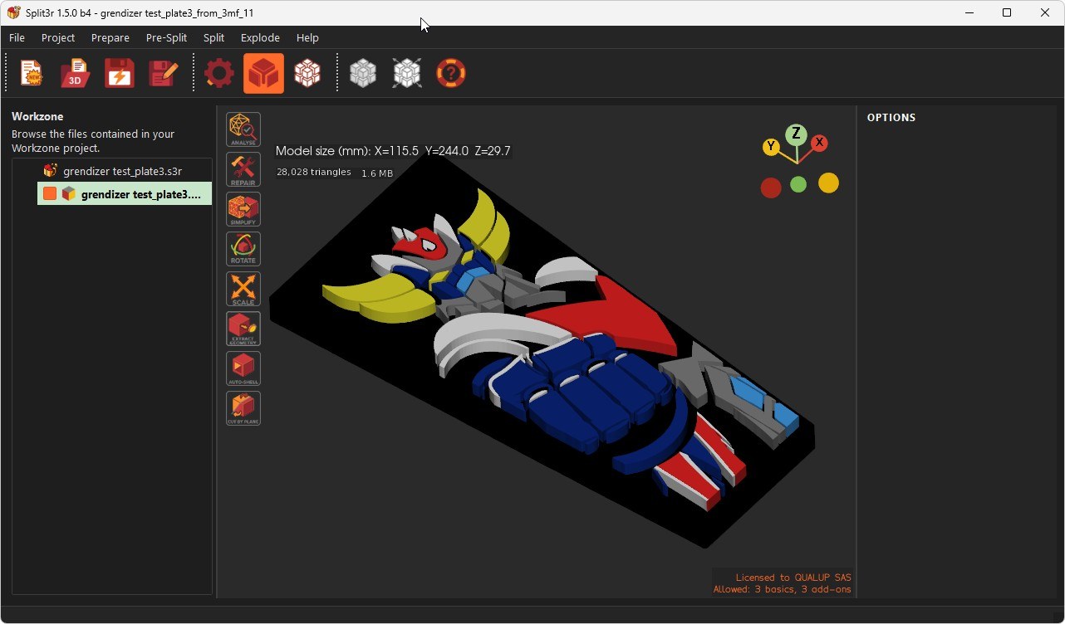Click the Workzone panel heading
This screenshot has height=624, width=1065.
[x=37, y=117]
